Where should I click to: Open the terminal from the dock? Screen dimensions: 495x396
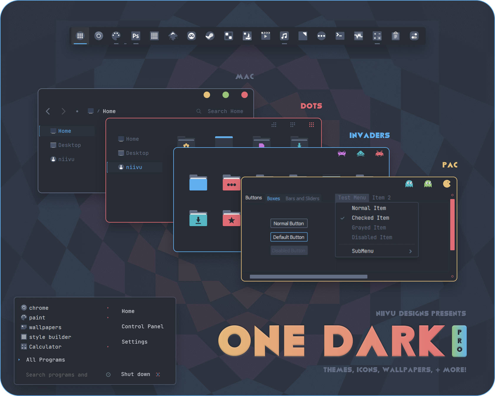pos(340,36)
